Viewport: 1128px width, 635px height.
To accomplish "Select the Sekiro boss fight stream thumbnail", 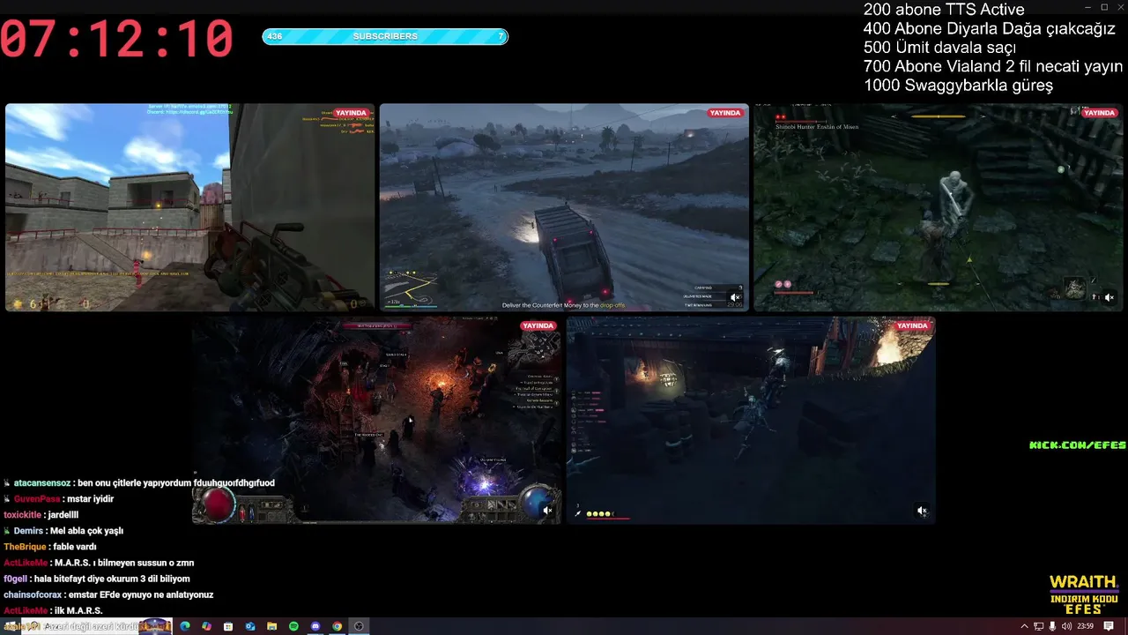I will coord(939,207).
